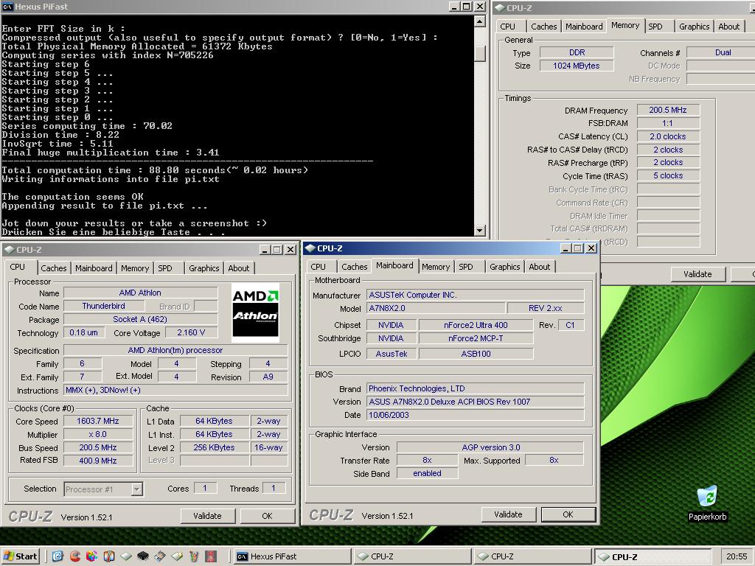Viewport: 755px width, 566px height.
Task: Select About tab in the left CPU-Z processor window
Action: tap(238, 268)
